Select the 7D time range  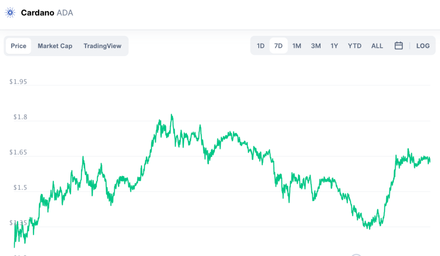click(278, 45)
